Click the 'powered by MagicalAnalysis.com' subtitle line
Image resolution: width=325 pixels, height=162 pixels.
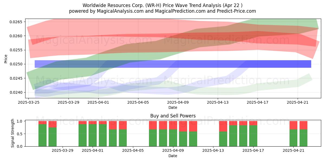point(162,11)
